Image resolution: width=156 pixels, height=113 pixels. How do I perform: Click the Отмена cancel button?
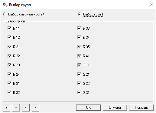tap(115, 108)
